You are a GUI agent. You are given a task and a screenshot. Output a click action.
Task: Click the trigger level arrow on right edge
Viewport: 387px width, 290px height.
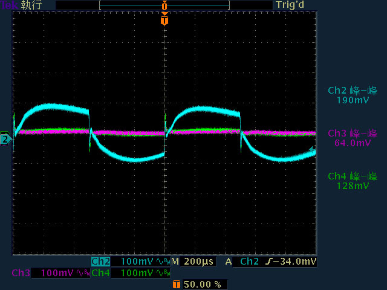tap(313, 149)
